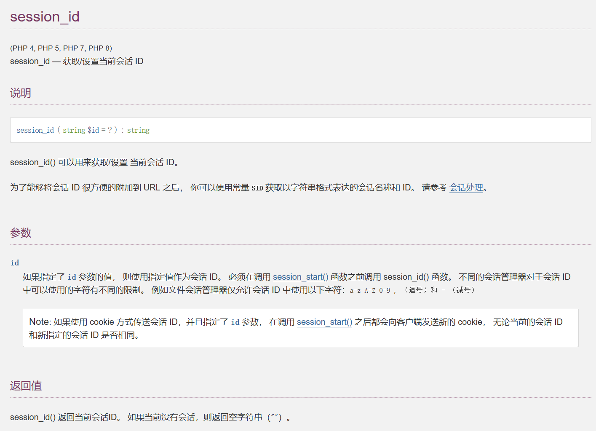Click the session_id function name in the signature
This screenshot has height=431, width=596.
(x=35, y=130)
